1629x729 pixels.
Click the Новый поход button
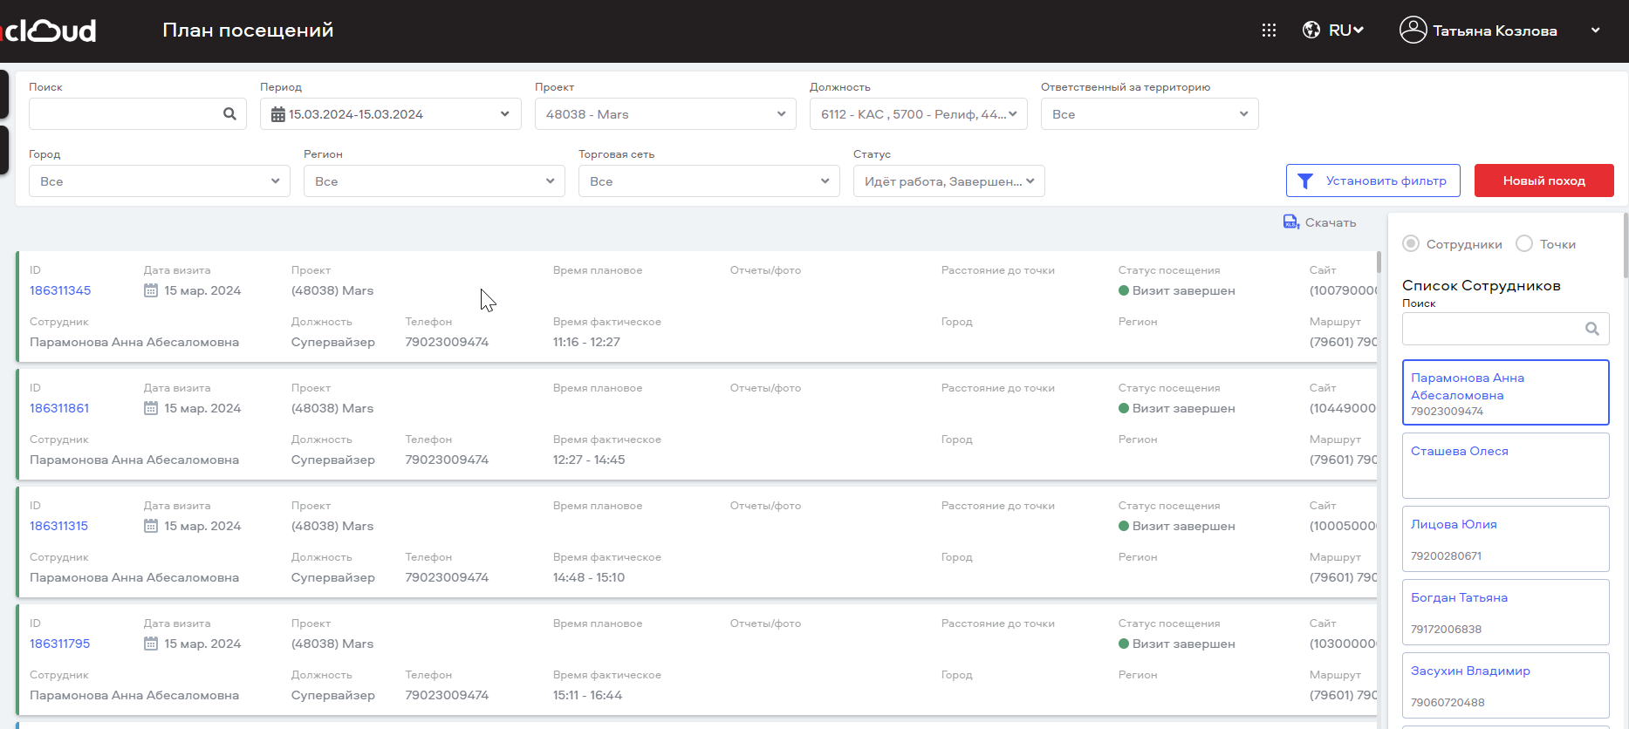point(1544,181)
